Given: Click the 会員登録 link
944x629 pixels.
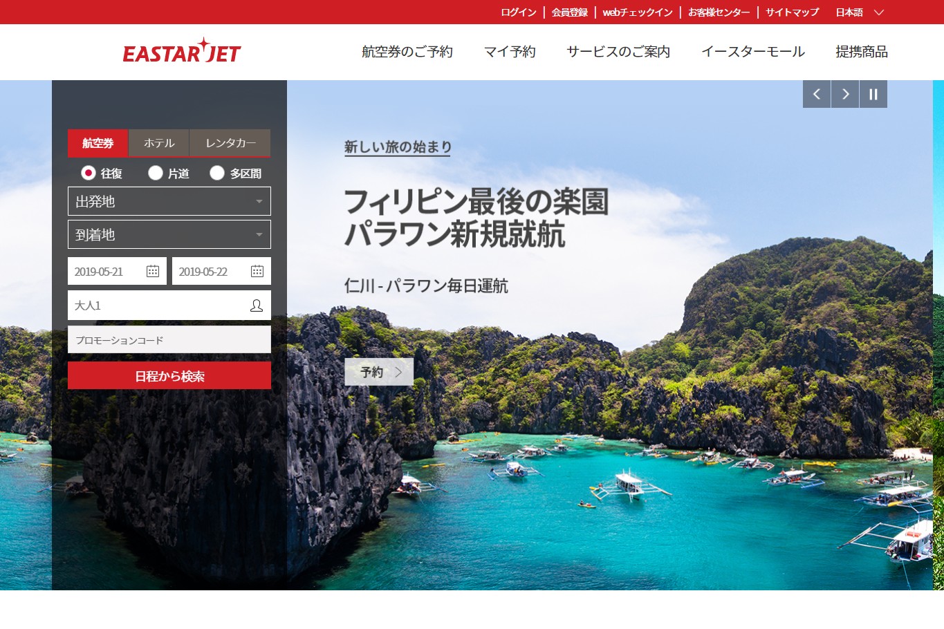Looking at the screenshot, I should click(570, 12).
